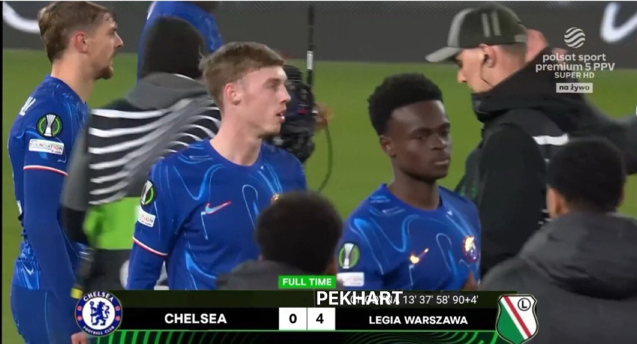Select the Conference League badge on left player's sleeve
Viewport: 637px width, 344px height.
click(x=50, y=126)
